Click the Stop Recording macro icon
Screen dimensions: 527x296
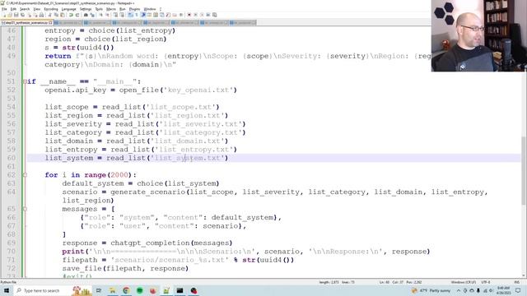(196, 15)
